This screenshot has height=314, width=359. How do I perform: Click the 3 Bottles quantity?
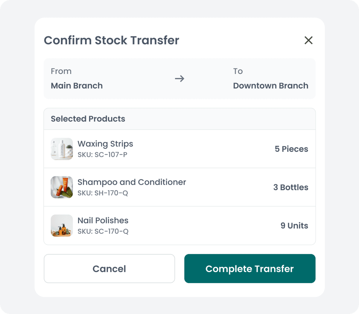tap(290, 187)
